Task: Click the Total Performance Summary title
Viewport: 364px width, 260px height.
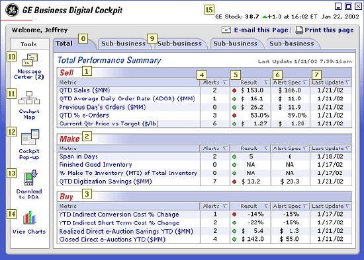Action: click(x=109, y=60)
